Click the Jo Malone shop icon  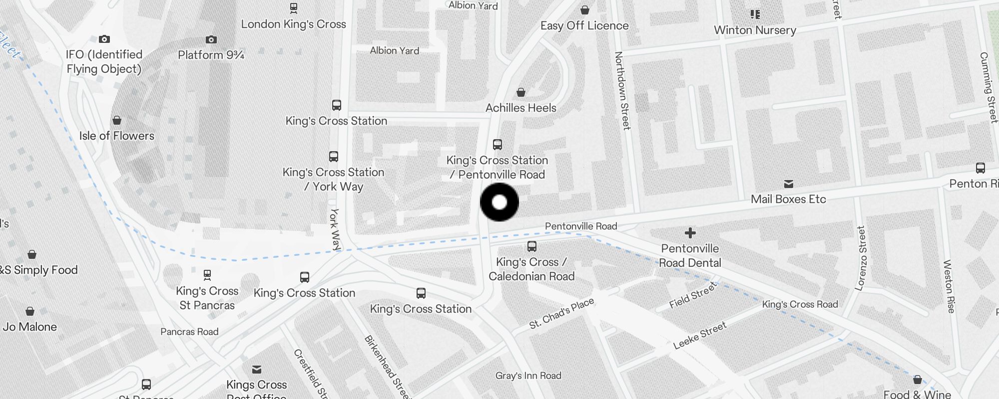[x=30, y=311]
